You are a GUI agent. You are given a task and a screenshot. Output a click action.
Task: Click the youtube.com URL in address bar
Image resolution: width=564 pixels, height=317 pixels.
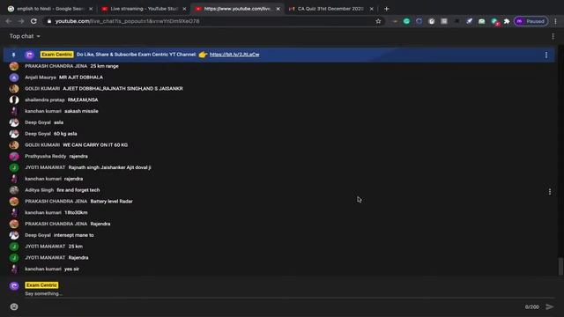127,21
